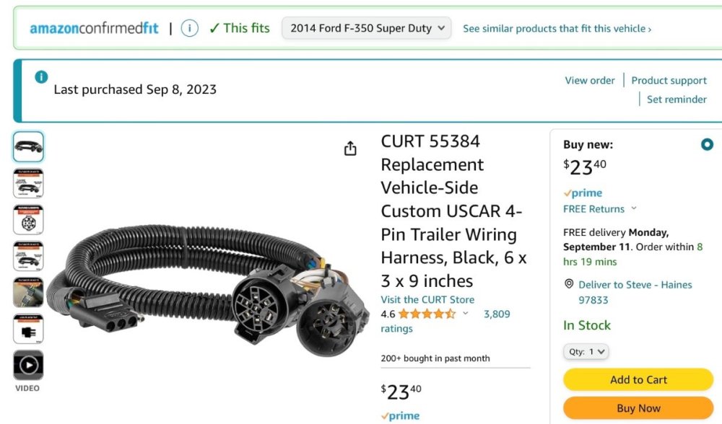Select the first harness image thumbnail
722x424 pixels.
click(28, 146)
